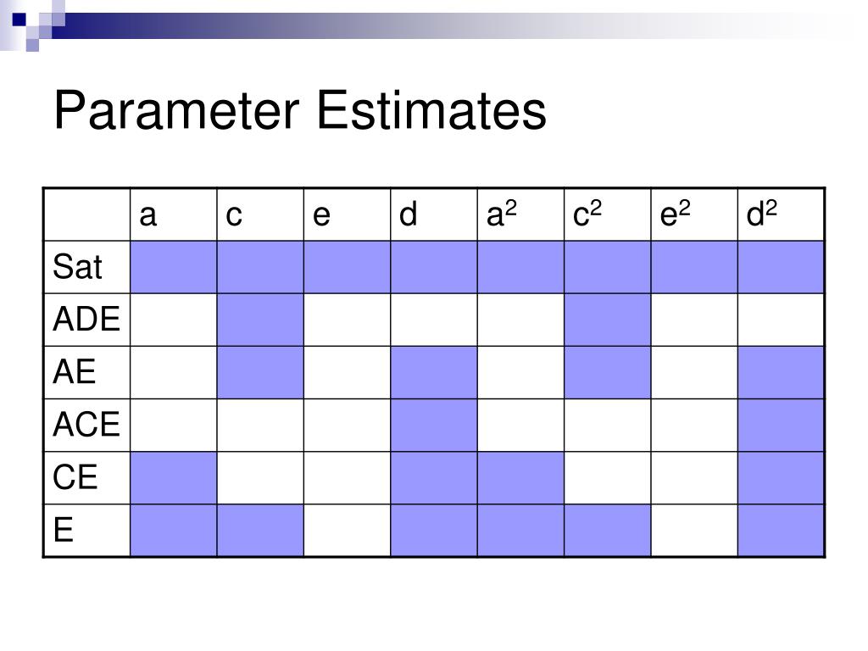Click the empty cell in E row, e column

click(347, 531)
